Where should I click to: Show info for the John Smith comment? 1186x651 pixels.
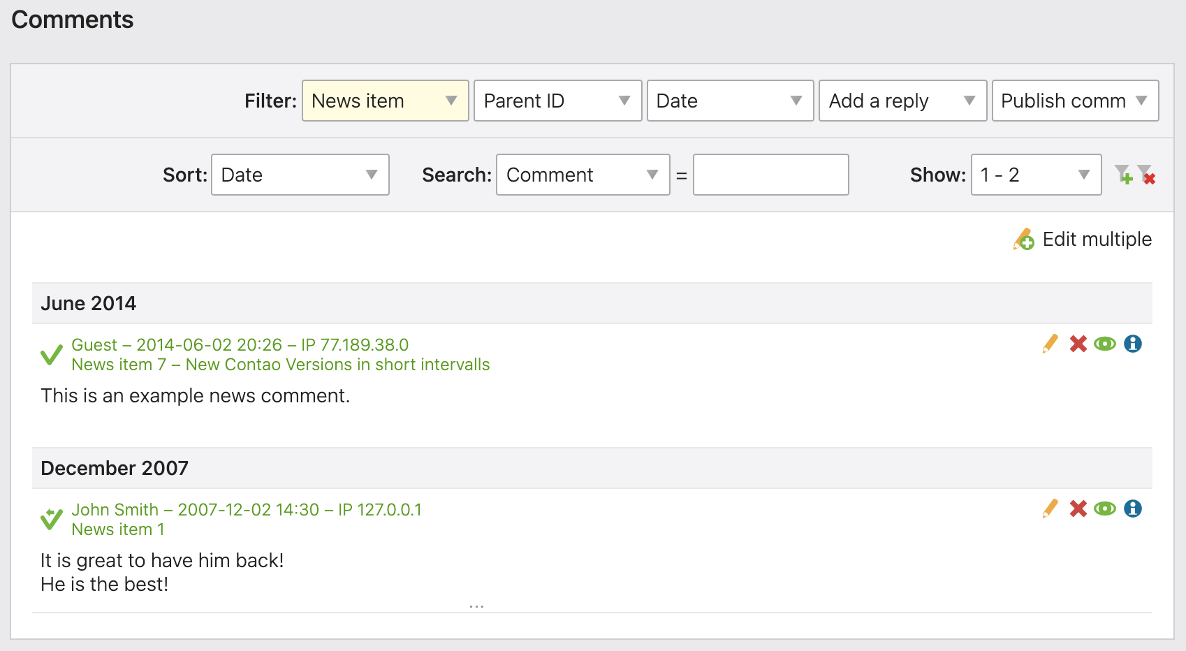coord(1133,509)
